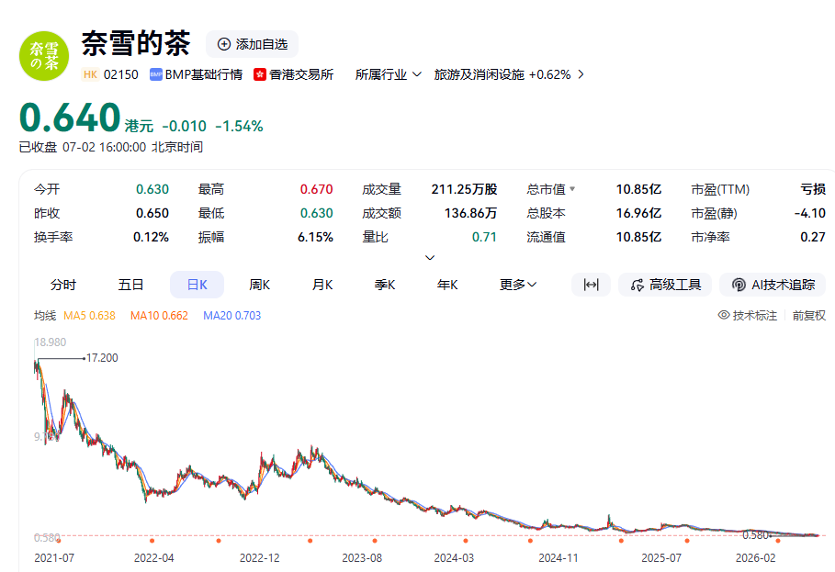This screenshot has height=572, width=835.
Task: Click the plus icon in 添加自选
Action: tap(224, 44)
